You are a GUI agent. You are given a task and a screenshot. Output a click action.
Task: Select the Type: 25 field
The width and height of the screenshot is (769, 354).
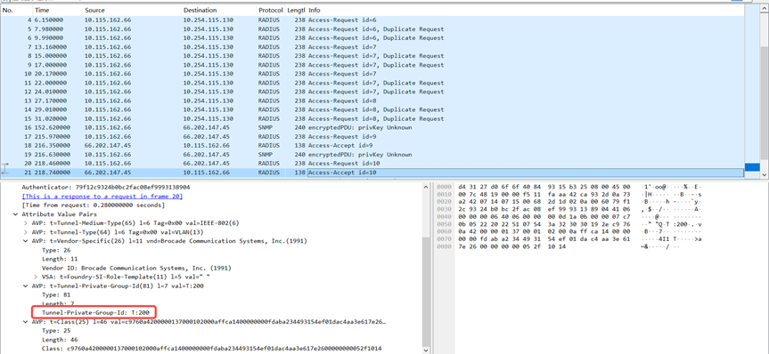click(56, 331)
